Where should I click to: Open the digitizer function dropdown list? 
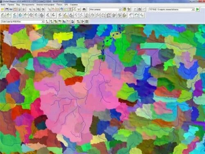click(x=171, y=9)
